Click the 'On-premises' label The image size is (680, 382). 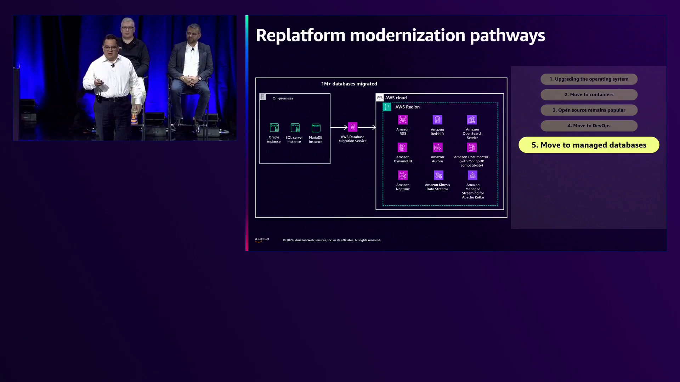tap(283, 98)
